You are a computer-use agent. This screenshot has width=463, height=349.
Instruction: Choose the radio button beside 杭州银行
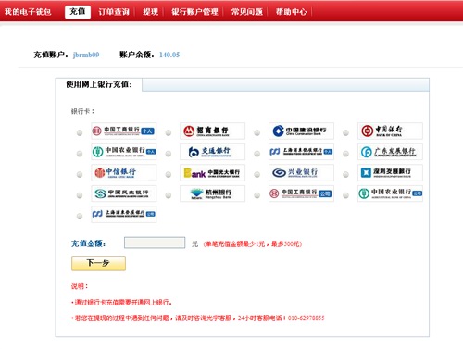tap(169, 195)
